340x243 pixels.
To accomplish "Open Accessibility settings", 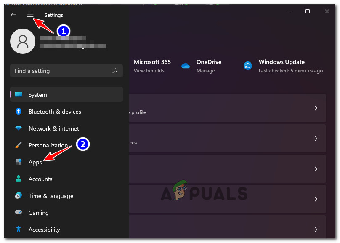I will [66, 230].
